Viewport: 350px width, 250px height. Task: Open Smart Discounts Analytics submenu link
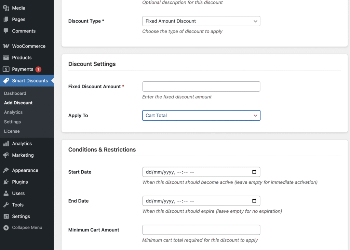click(13, 112)
